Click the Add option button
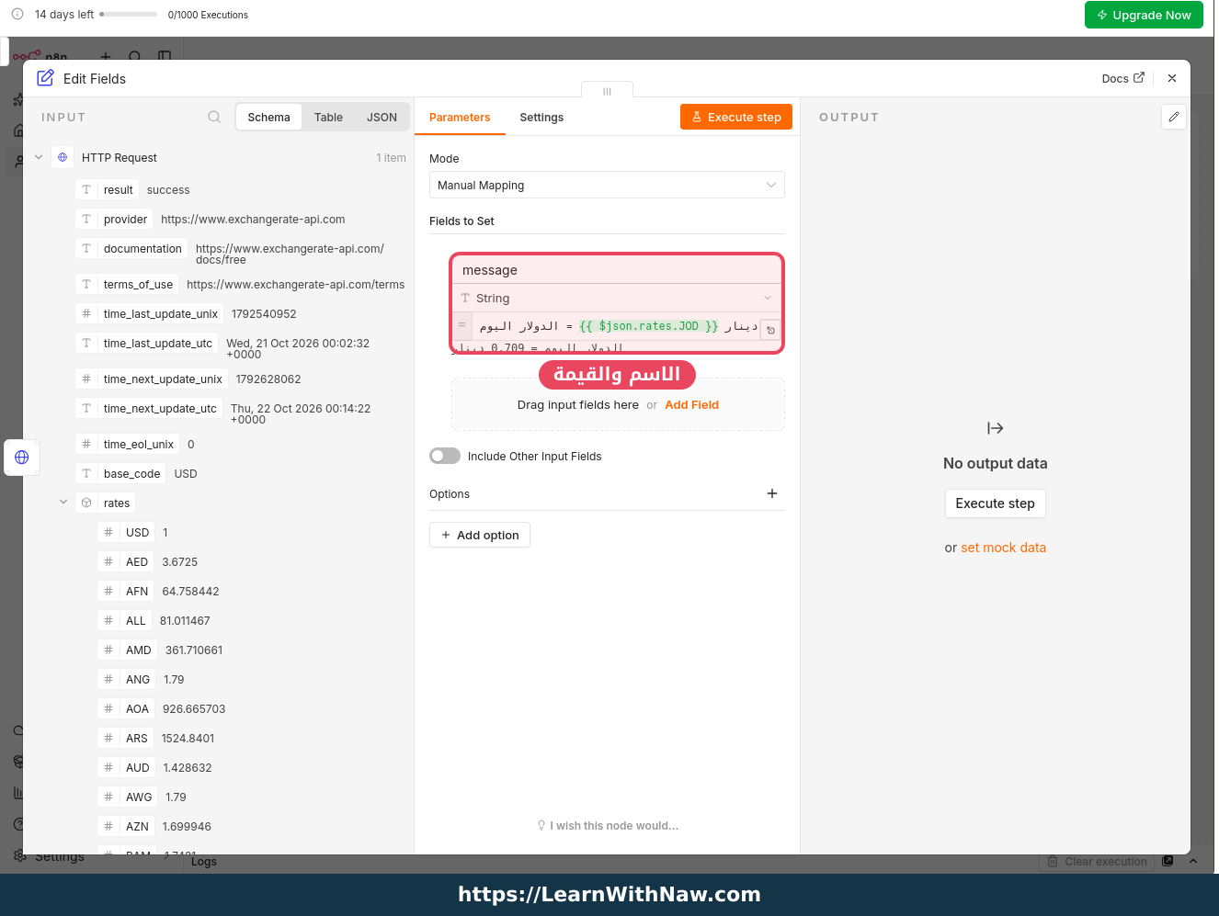1219x916 pixels. 480,535
